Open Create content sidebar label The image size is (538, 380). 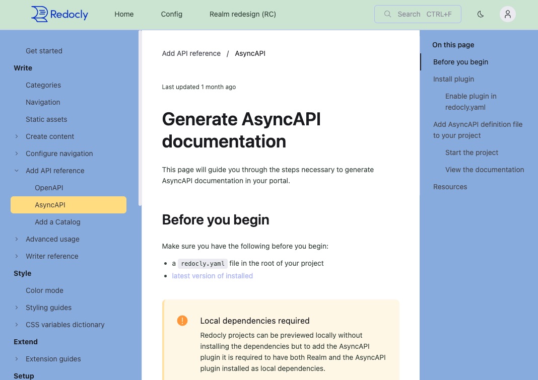[50, 136]
